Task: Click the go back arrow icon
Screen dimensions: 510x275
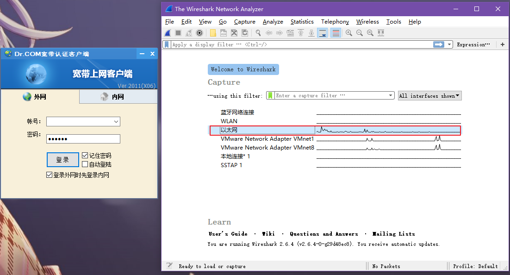Action: coord(269,33)
